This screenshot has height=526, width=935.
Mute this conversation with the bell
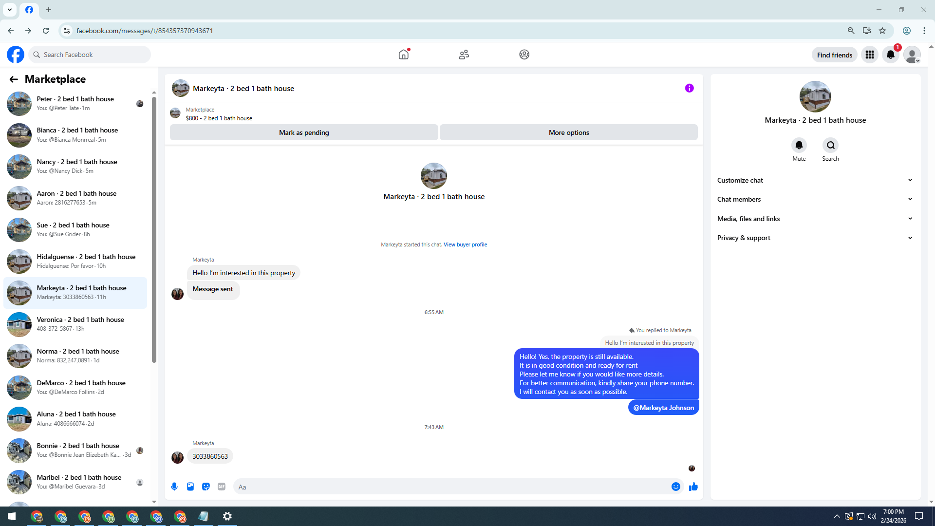tap(799, 145)
